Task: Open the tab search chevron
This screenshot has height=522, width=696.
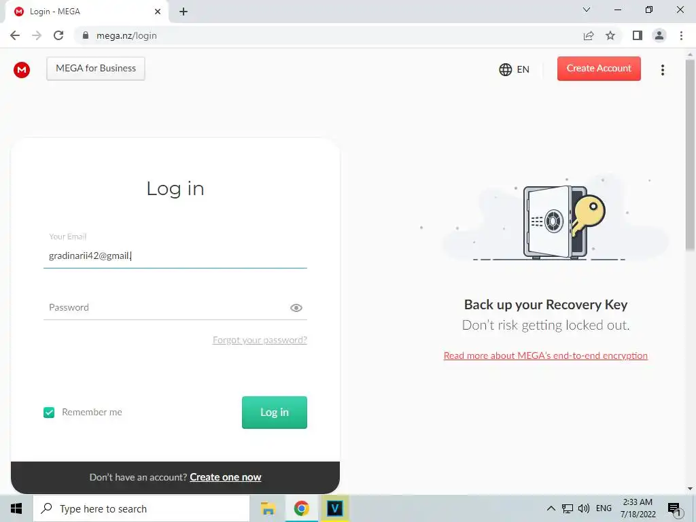Action: coord(587,10)
